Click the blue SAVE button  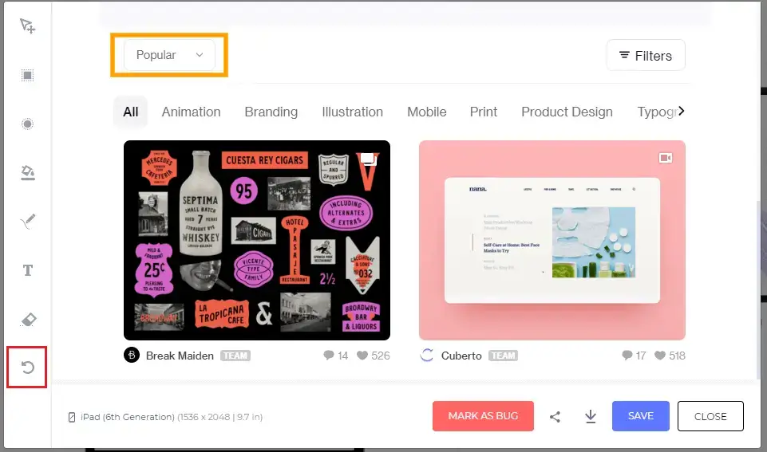pos(640,416)
